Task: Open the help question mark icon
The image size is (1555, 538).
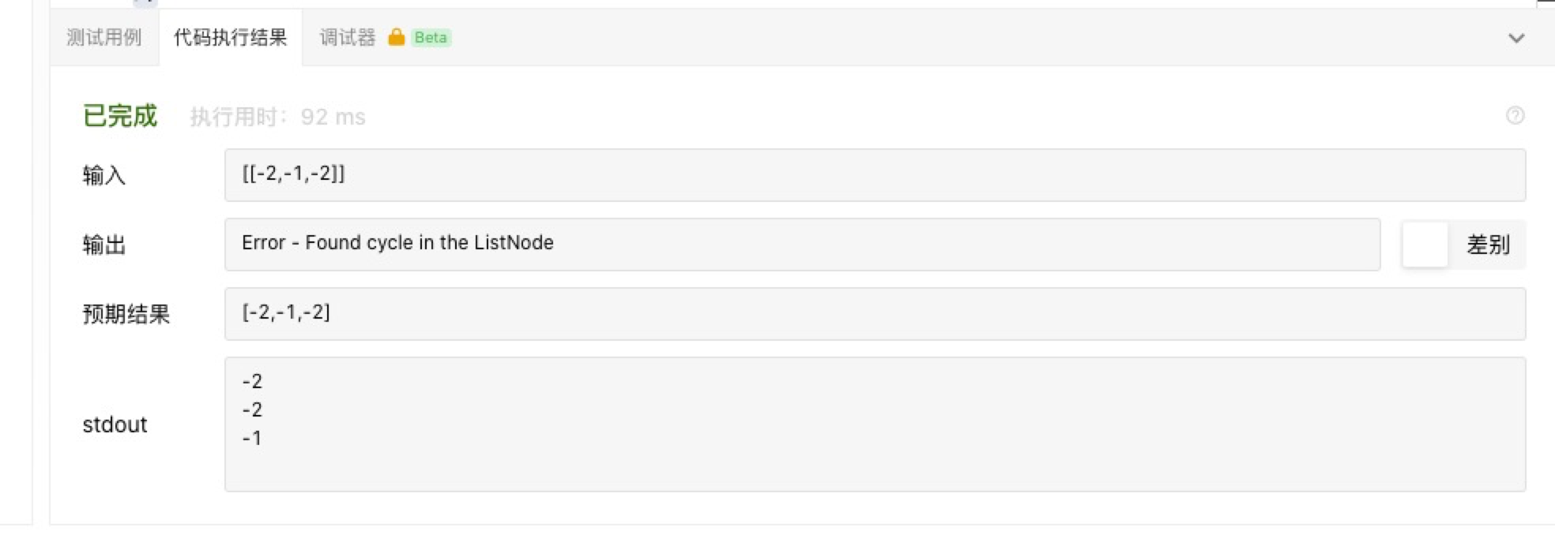Action: point(1515,116)
